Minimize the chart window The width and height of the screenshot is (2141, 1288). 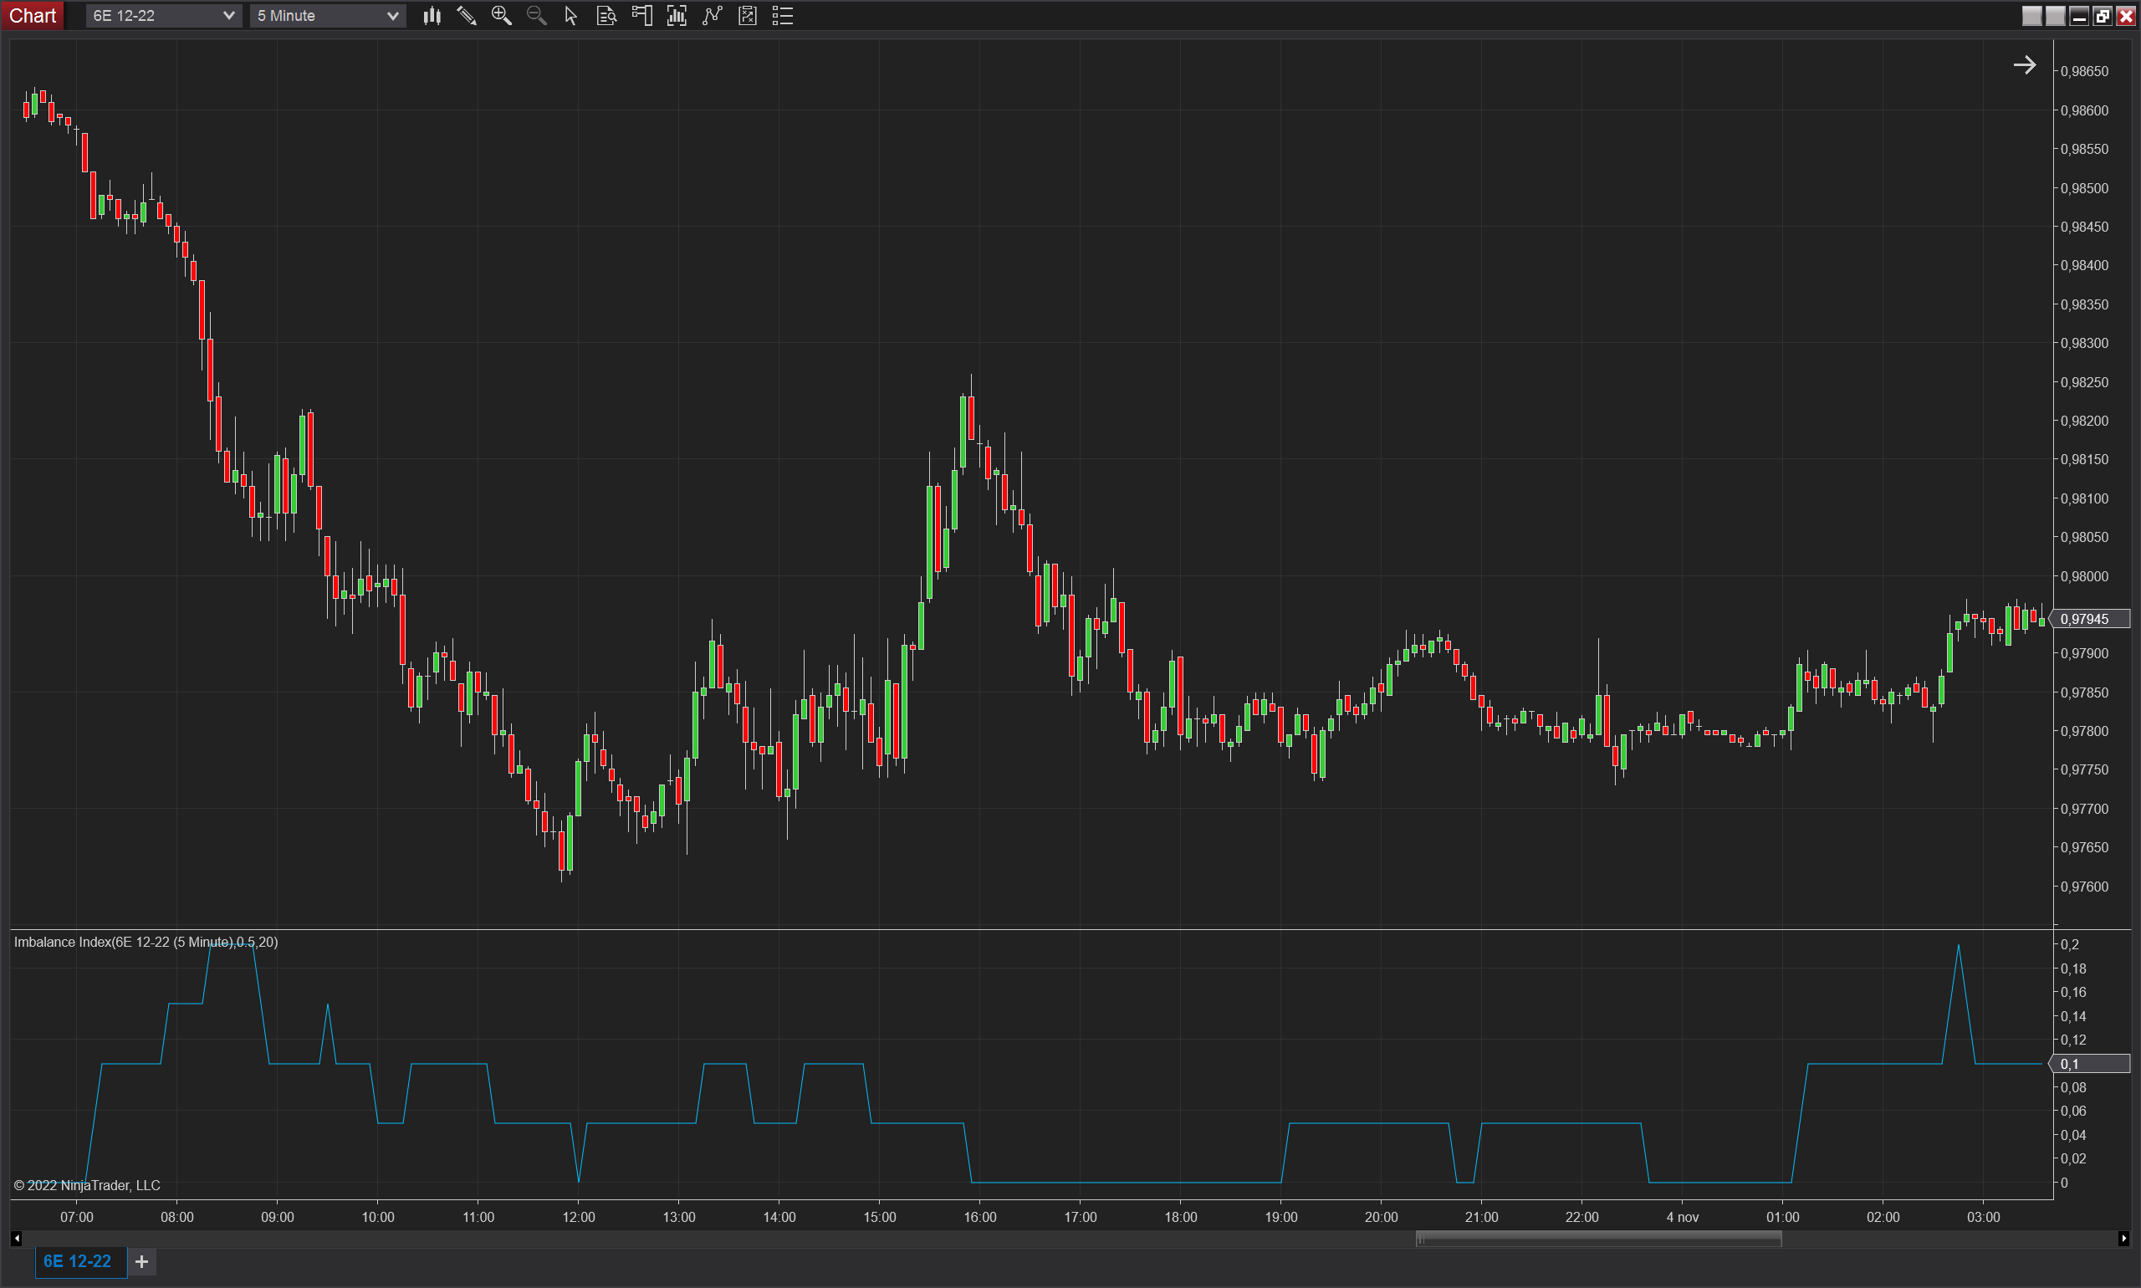(x=2079, y=16)
